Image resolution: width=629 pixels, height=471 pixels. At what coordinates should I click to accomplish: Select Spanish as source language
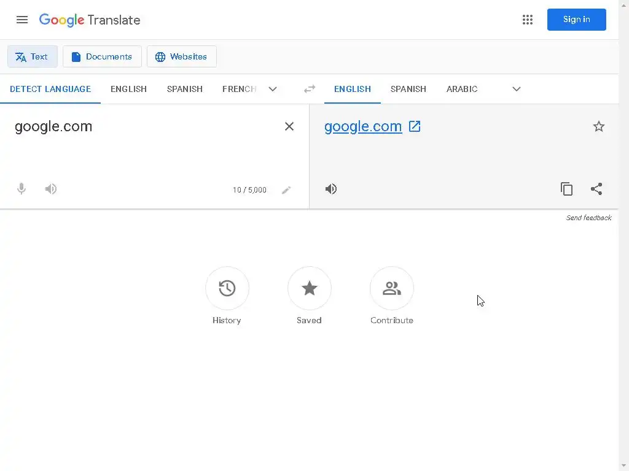click(x=184, y=89)
